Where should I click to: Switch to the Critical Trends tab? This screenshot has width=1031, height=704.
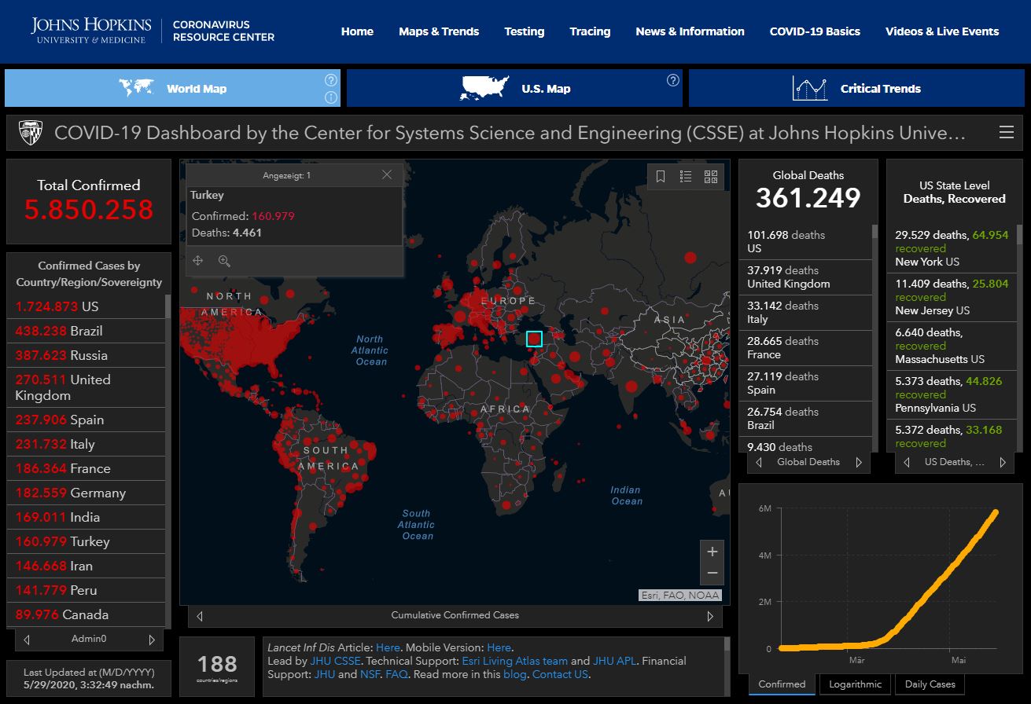[x=856, y=88]
